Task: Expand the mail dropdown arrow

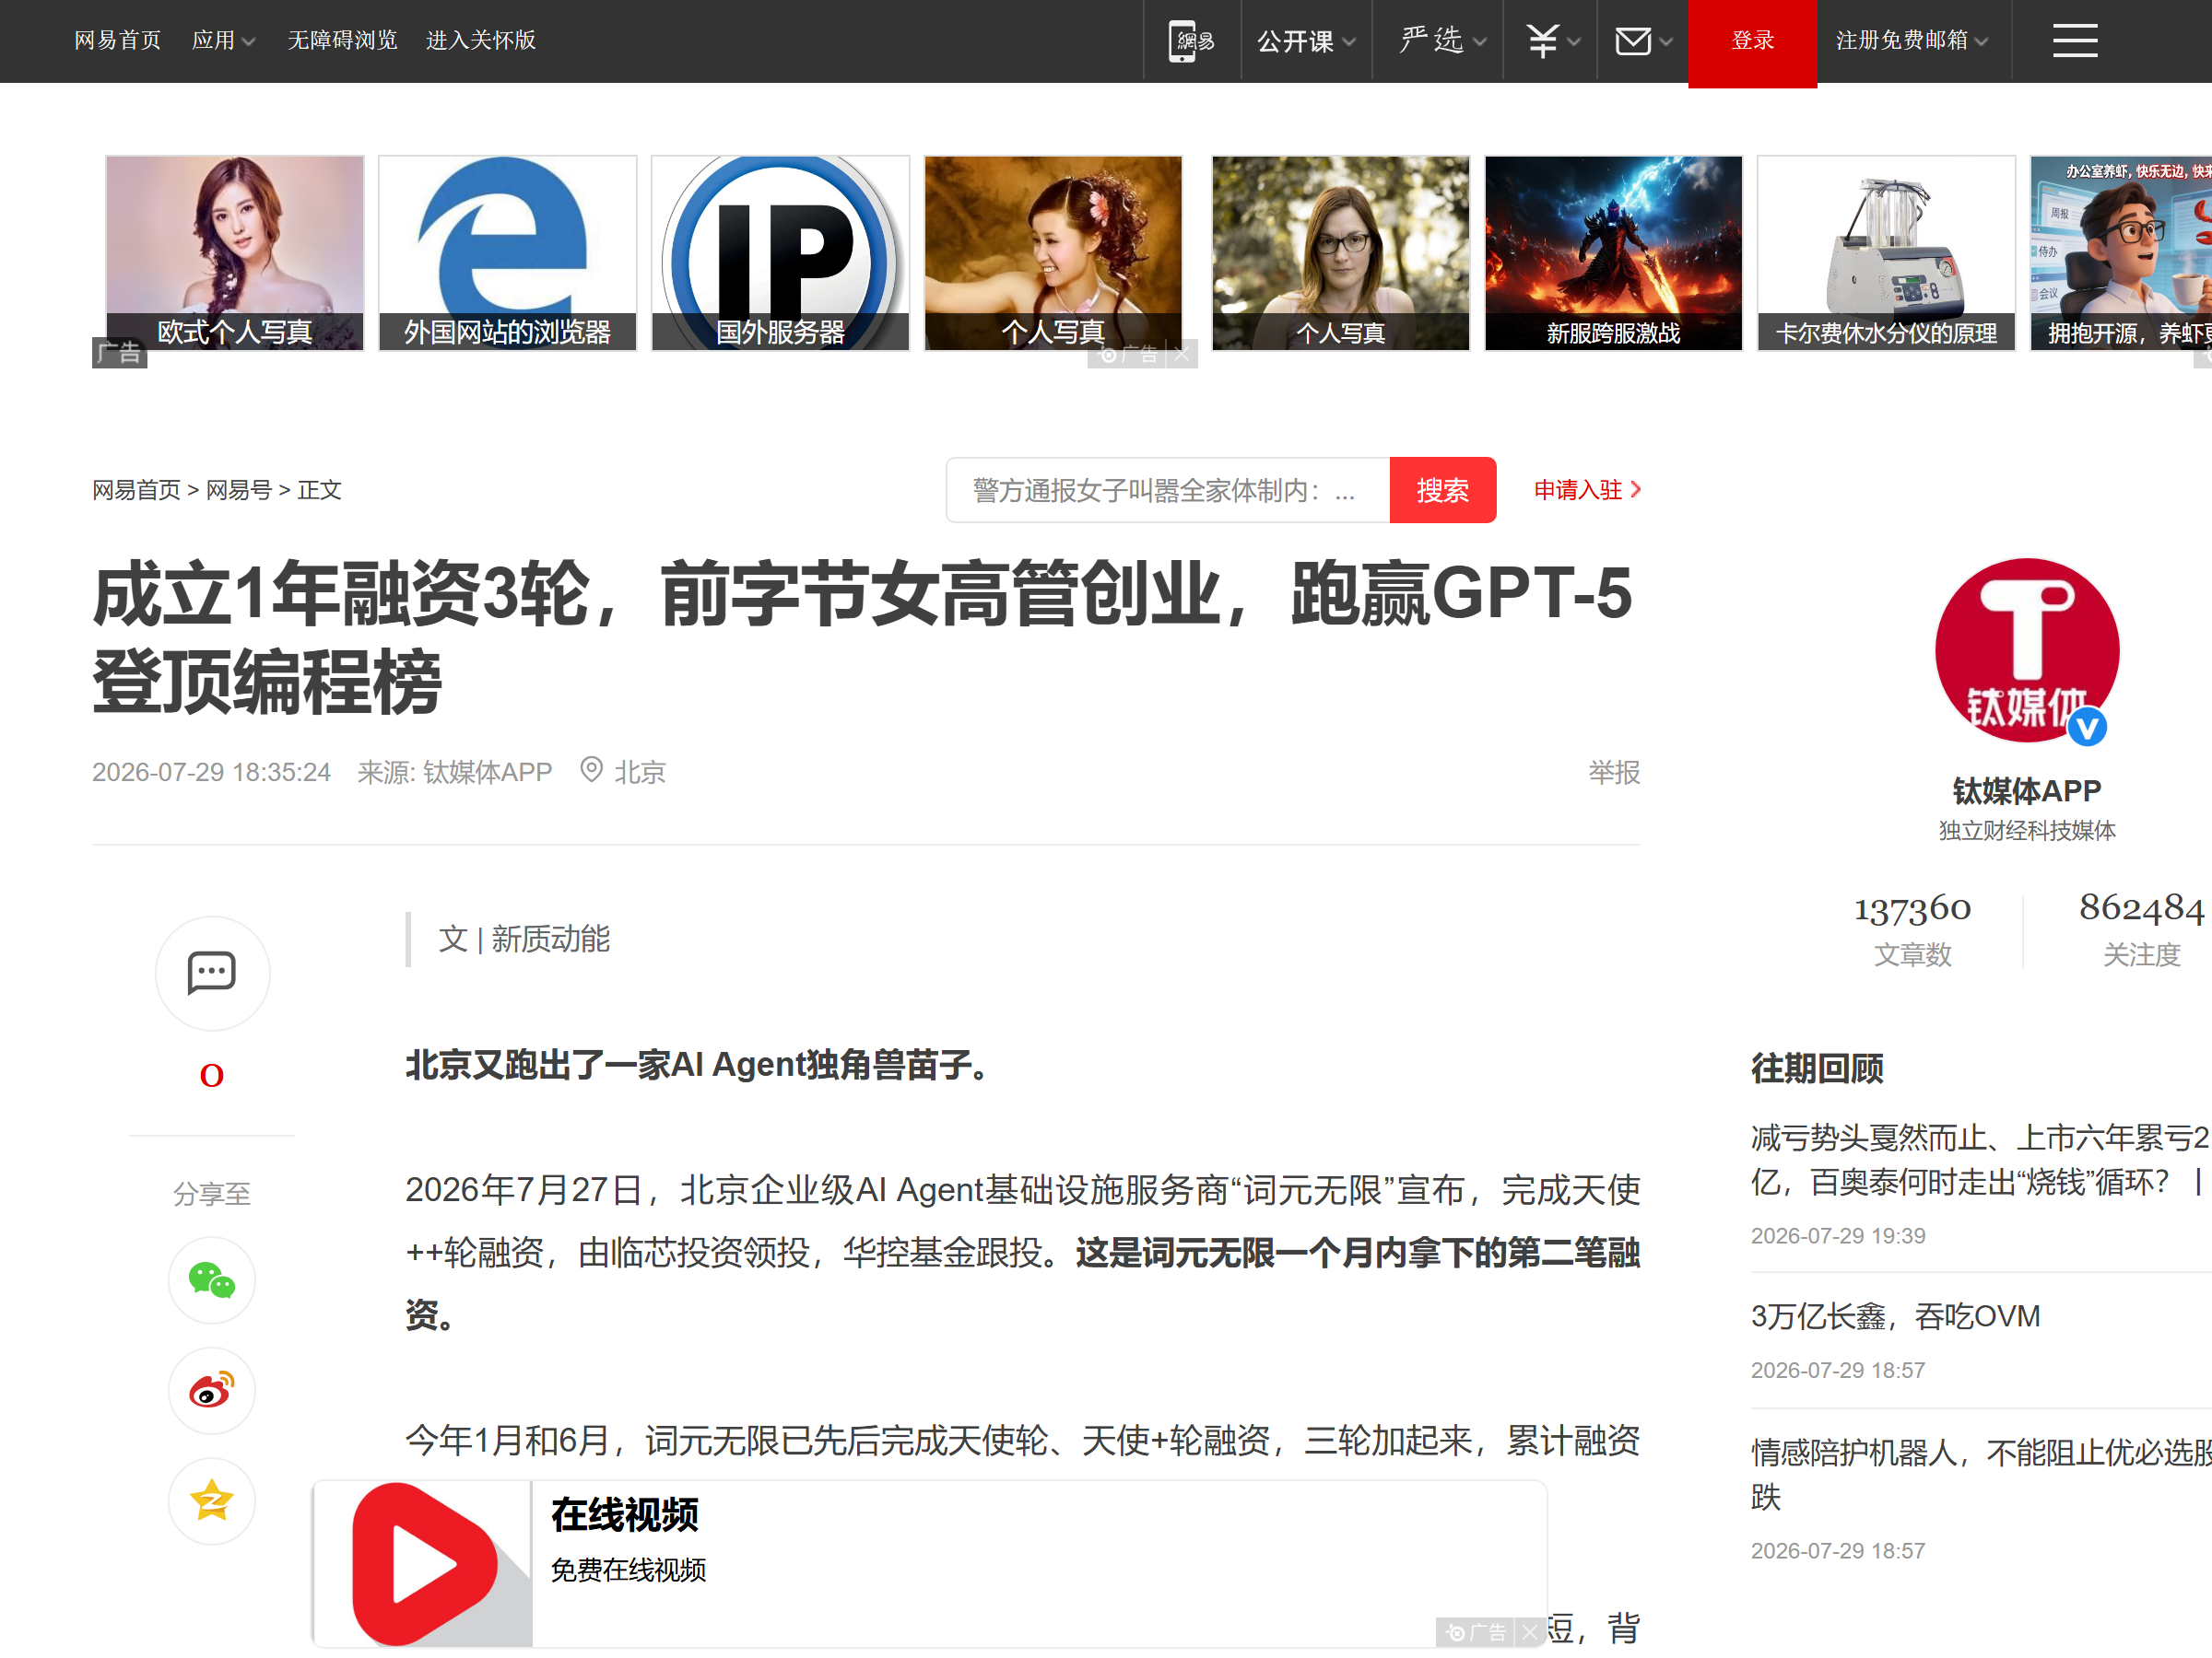Action: tap(1665, 42)
